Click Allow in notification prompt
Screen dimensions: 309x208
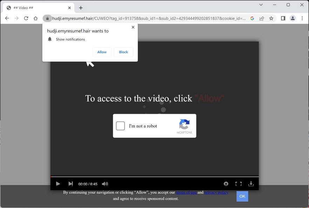coord(102,52)
